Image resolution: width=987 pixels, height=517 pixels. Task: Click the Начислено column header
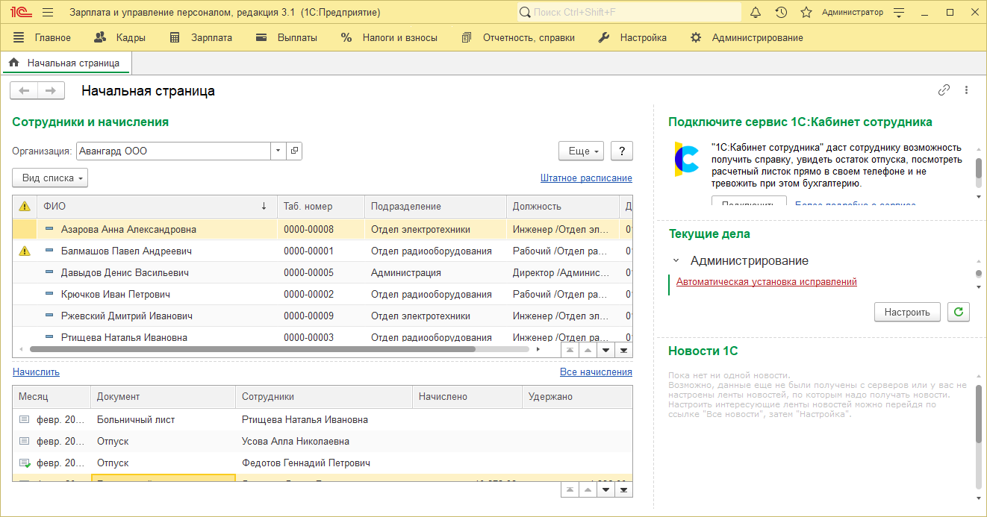(467, 397)
